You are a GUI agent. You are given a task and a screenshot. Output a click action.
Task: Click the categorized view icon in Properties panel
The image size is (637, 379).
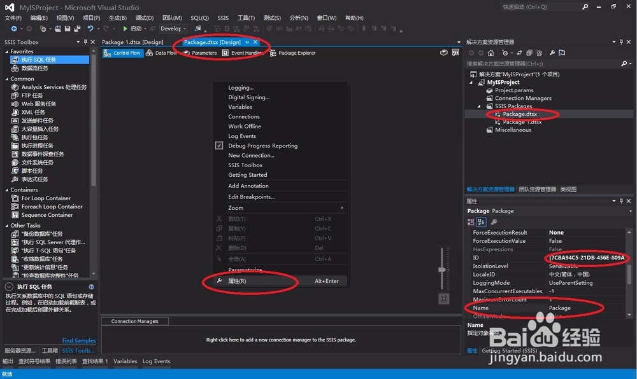pyautogui.click(x=471, y=222)
